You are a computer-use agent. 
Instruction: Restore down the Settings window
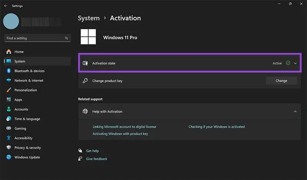pyautogui.click(x=290, y=4)
